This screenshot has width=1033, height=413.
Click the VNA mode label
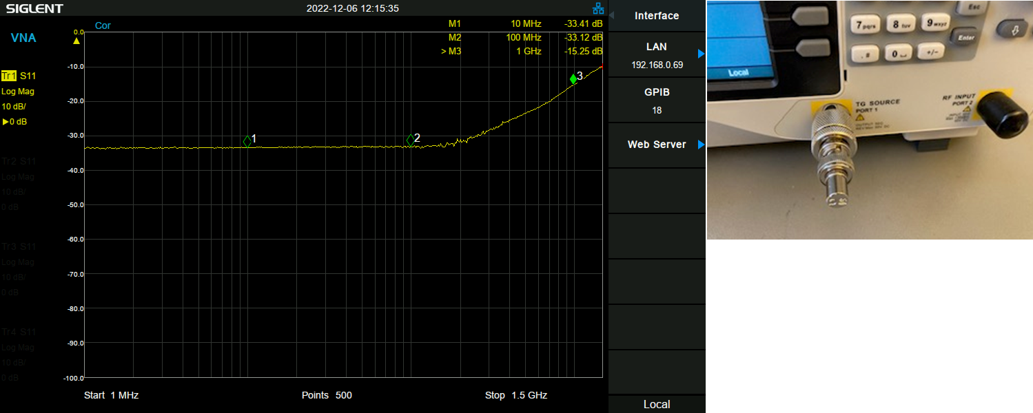pyautogui.click(x=23, y=38)
